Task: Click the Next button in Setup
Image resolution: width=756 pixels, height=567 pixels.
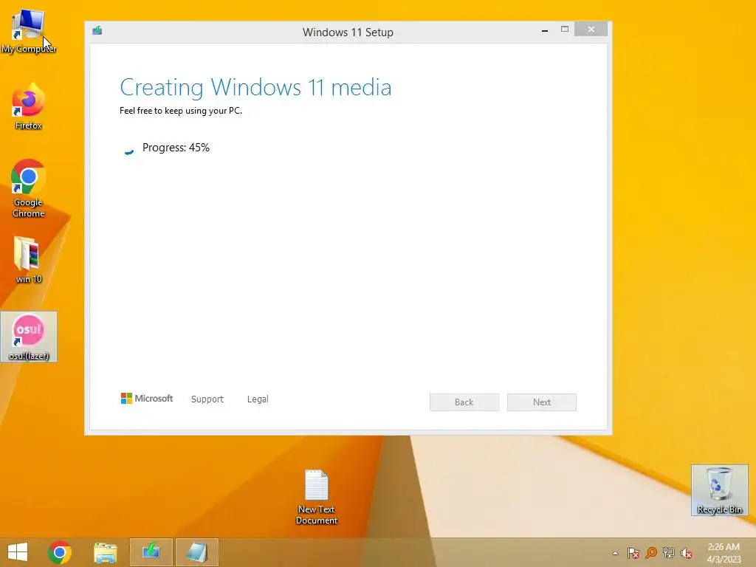Action: tap(541, 402)
